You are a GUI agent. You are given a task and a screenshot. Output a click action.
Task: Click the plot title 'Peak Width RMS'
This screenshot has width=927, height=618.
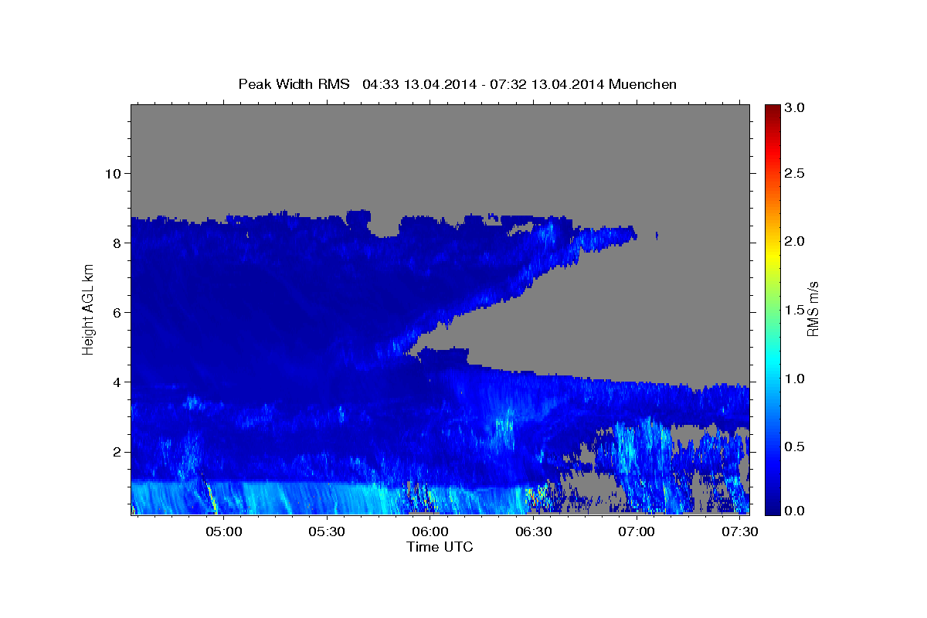(294, 83)
